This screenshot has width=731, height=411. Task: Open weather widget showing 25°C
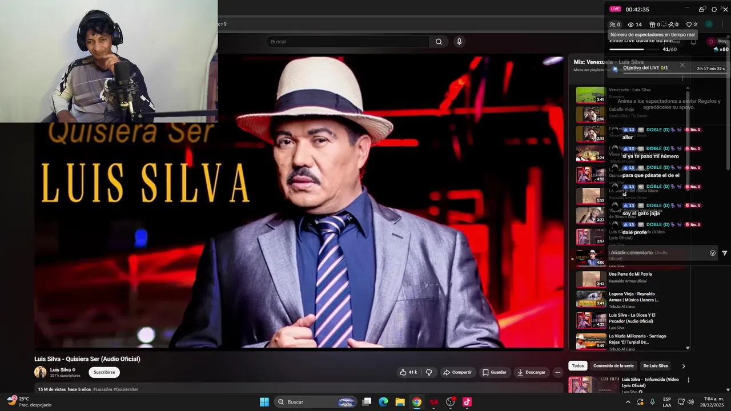point(29,402)
